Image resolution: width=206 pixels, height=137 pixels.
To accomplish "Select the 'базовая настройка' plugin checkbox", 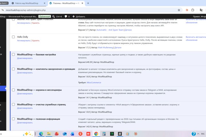I will point(13,55).
